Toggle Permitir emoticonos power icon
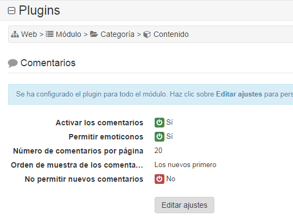293x217 pixels. [x=160, y=137]
